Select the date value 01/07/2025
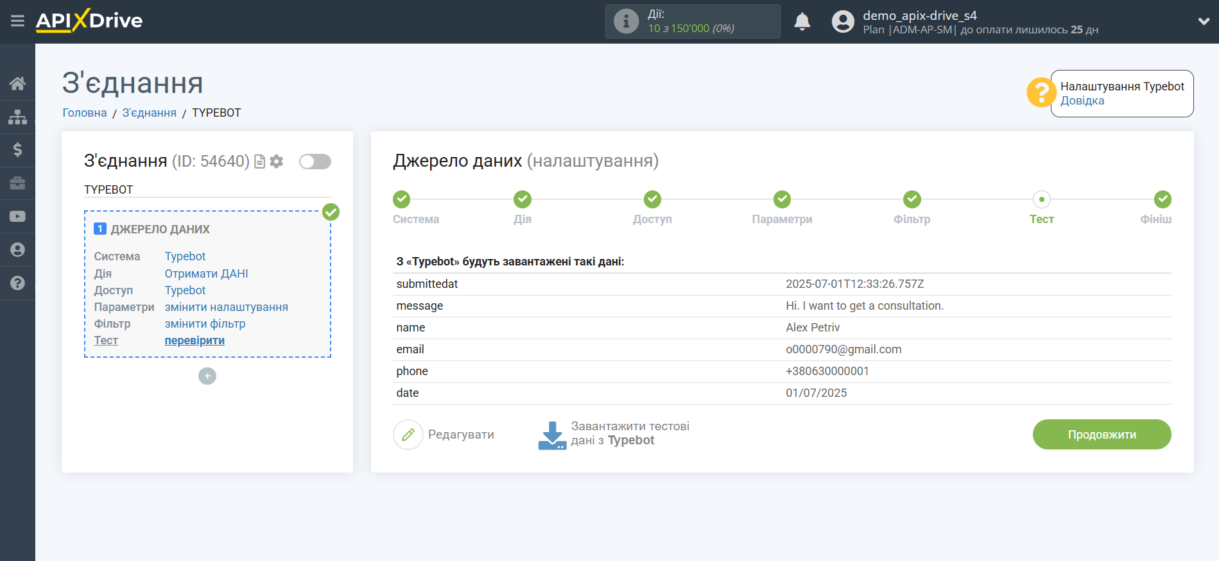 816,393
